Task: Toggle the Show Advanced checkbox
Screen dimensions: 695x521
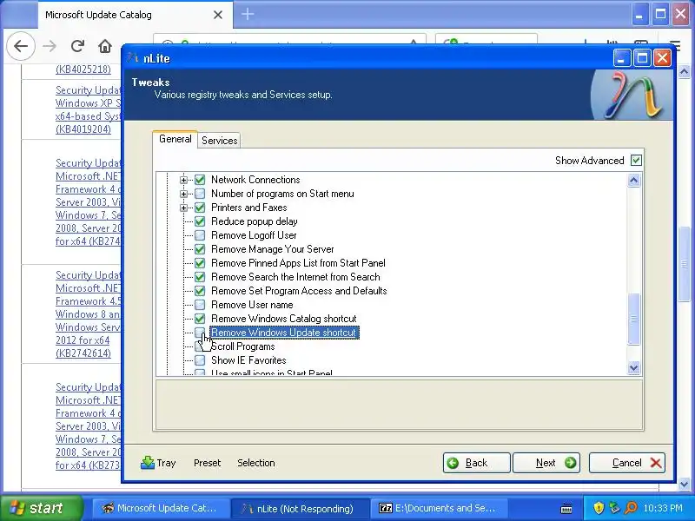Action: [636, 161]
